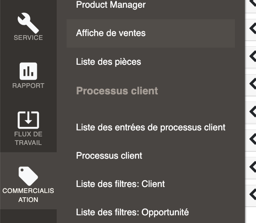Click the chevron beside the bold Processus client heading

[253, 84]
